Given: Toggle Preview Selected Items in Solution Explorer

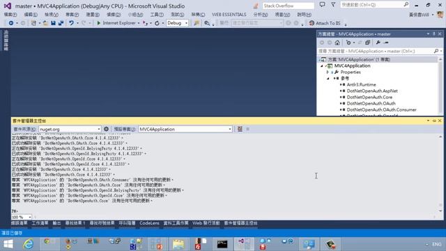Looking at the screenshot, I should [x=386, y=43].
